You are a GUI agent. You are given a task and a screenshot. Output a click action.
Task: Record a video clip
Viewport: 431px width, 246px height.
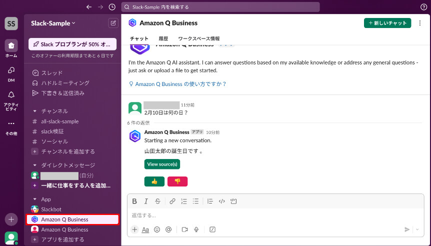(x=184, y=229)
